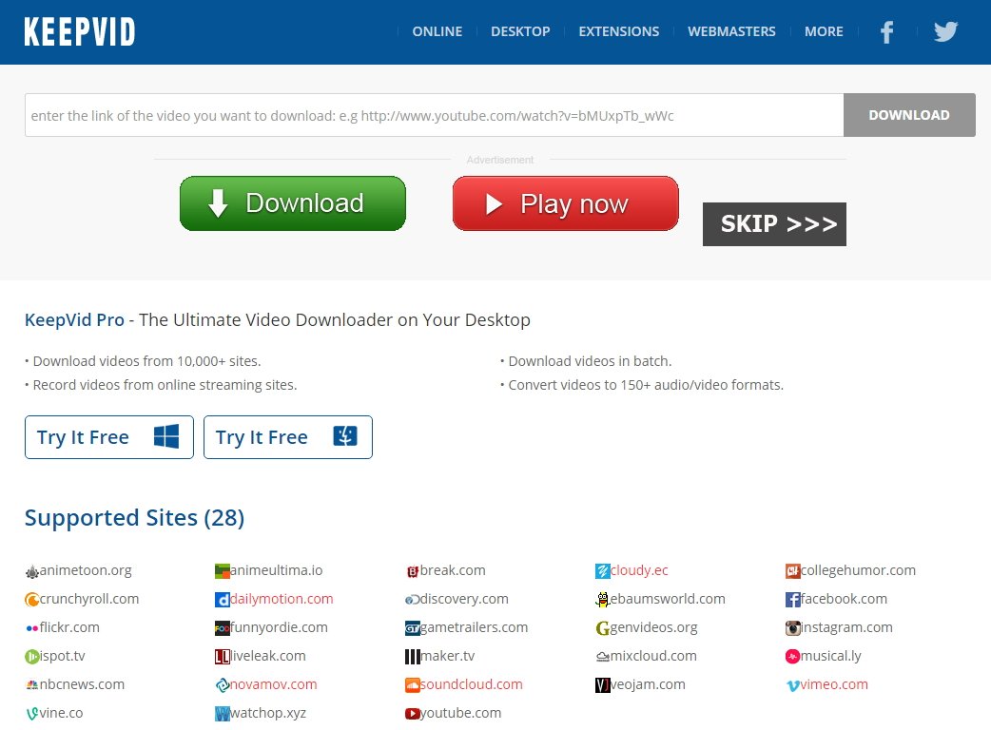This screenshot has width=991, height=730.
Task: Click the collegehumor.com site icon
Action: (792, 571)
